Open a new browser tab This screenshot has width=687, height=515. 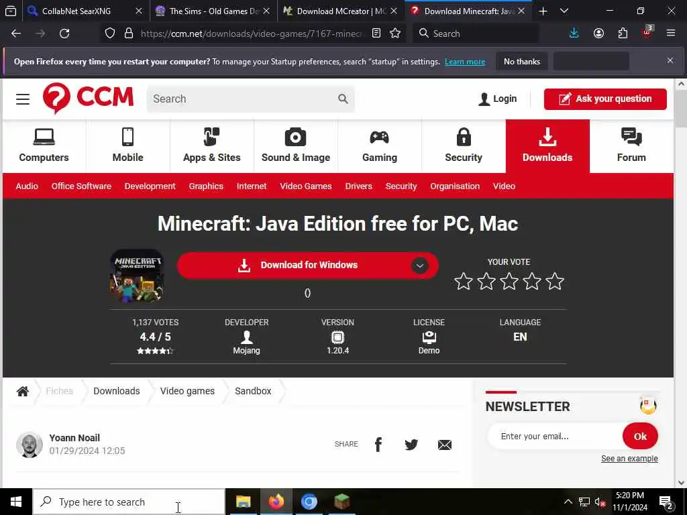click(x=543, y=11)
